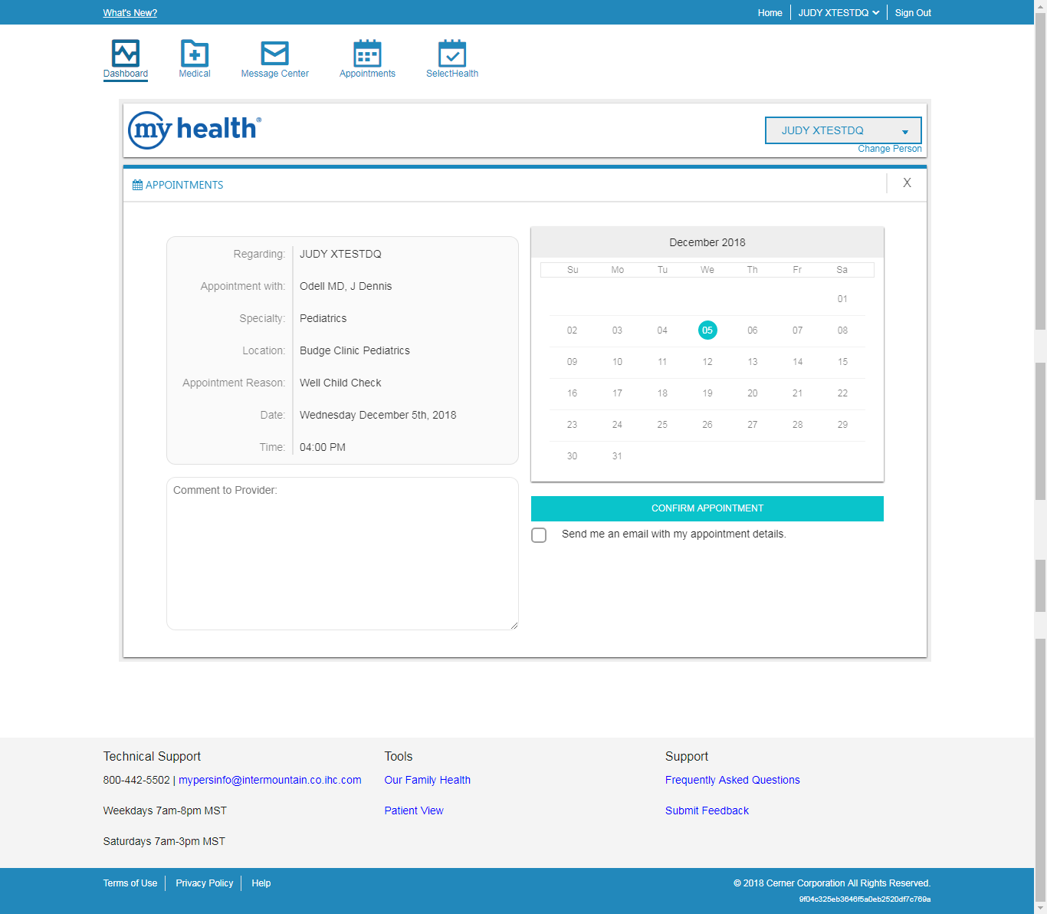Click the my health logo
Screen dimensions: 1047x914
(195, 130)
